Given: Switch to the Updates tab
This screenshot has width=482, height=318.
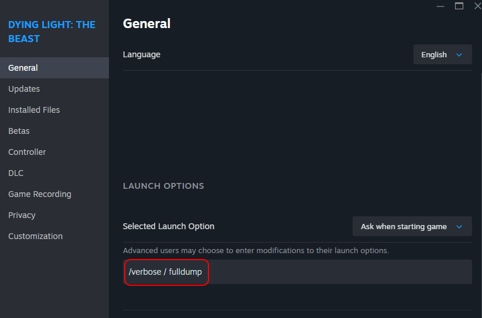Looking at the screenshot, I should coord(24,89).
